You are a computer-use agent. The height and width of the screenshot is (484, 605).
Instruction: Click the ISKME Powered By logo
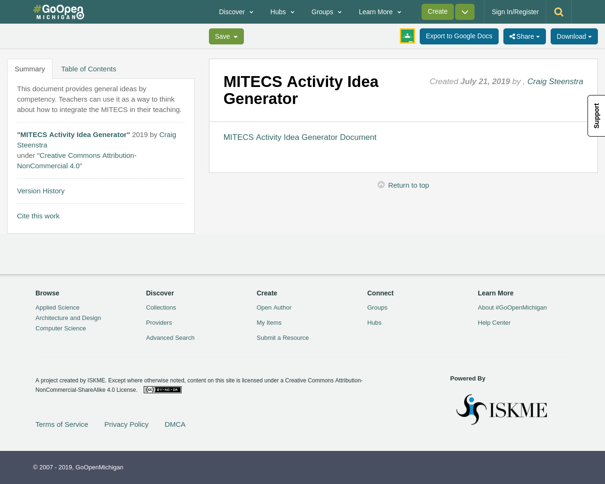tap(501, 408)
